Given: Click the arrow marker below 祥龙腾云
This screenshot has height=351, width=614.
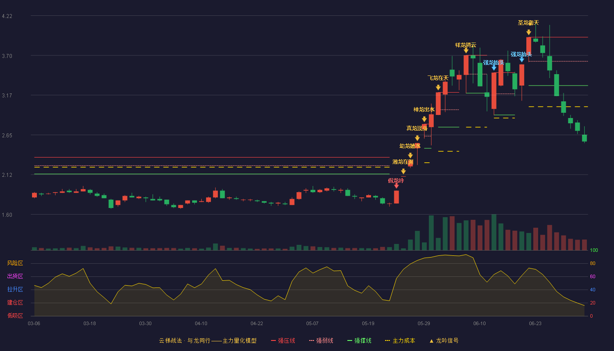Looking at the screenshot, I should (x=466, y=50).
